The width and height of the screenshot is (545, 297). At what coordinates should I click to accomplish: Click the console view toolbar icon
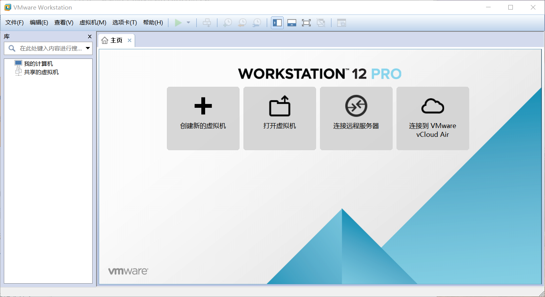tap(341, 23)
